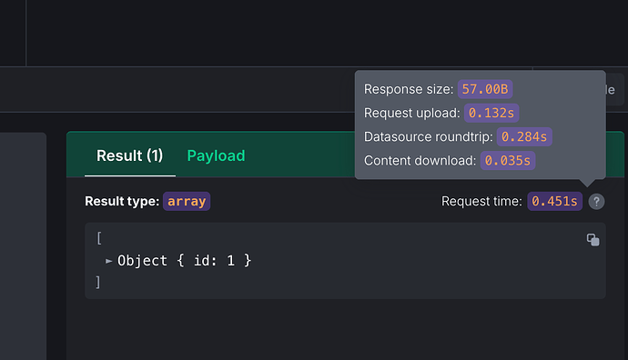Click the Request time label
628x360 pixels.
coord(481,201)
